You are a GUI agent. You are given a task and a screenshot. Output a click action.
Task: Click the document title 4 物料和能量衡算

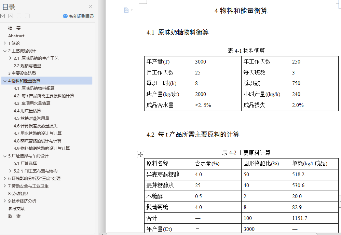point(241,11)
